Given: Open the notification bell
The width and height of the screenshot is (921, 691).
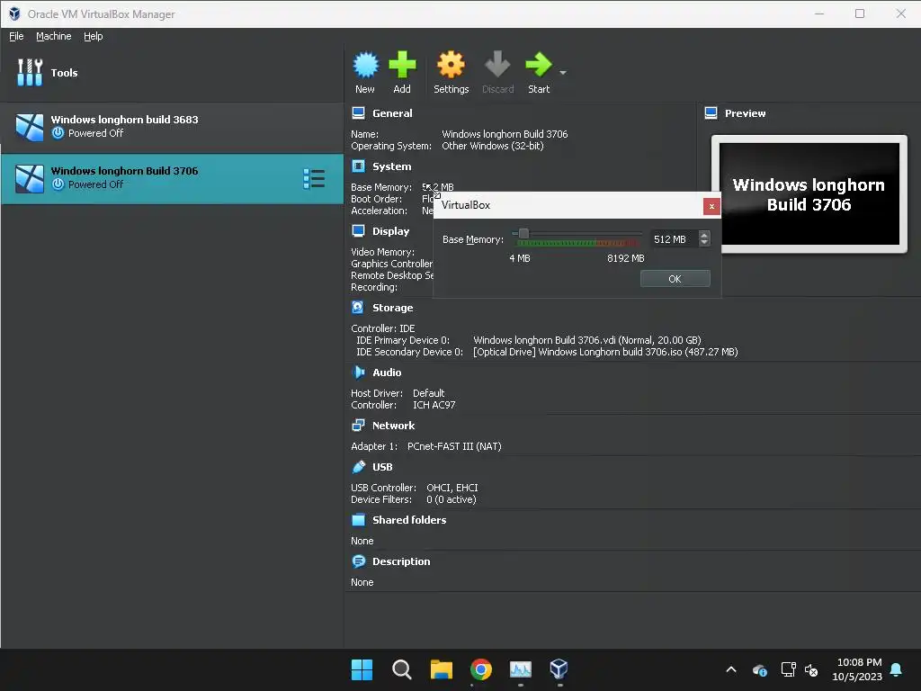Looking at the screenshot, I should 896,669.
